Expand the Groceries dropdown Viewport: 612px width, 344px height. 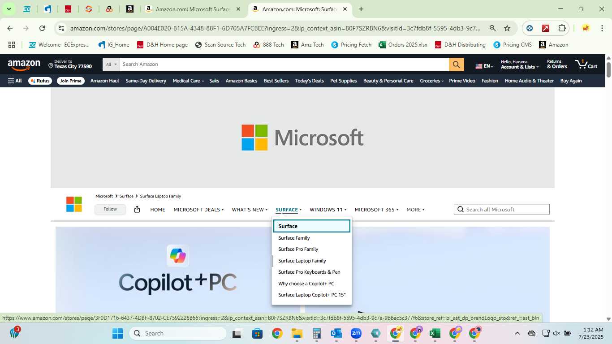(x=431, y=81)
